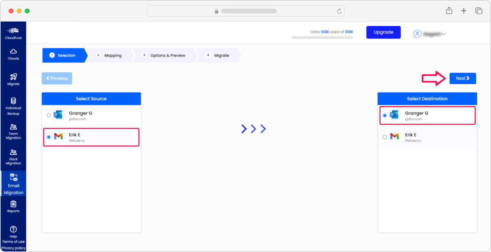Click the Gmail icon for source Erik E

tap(58, 137)
